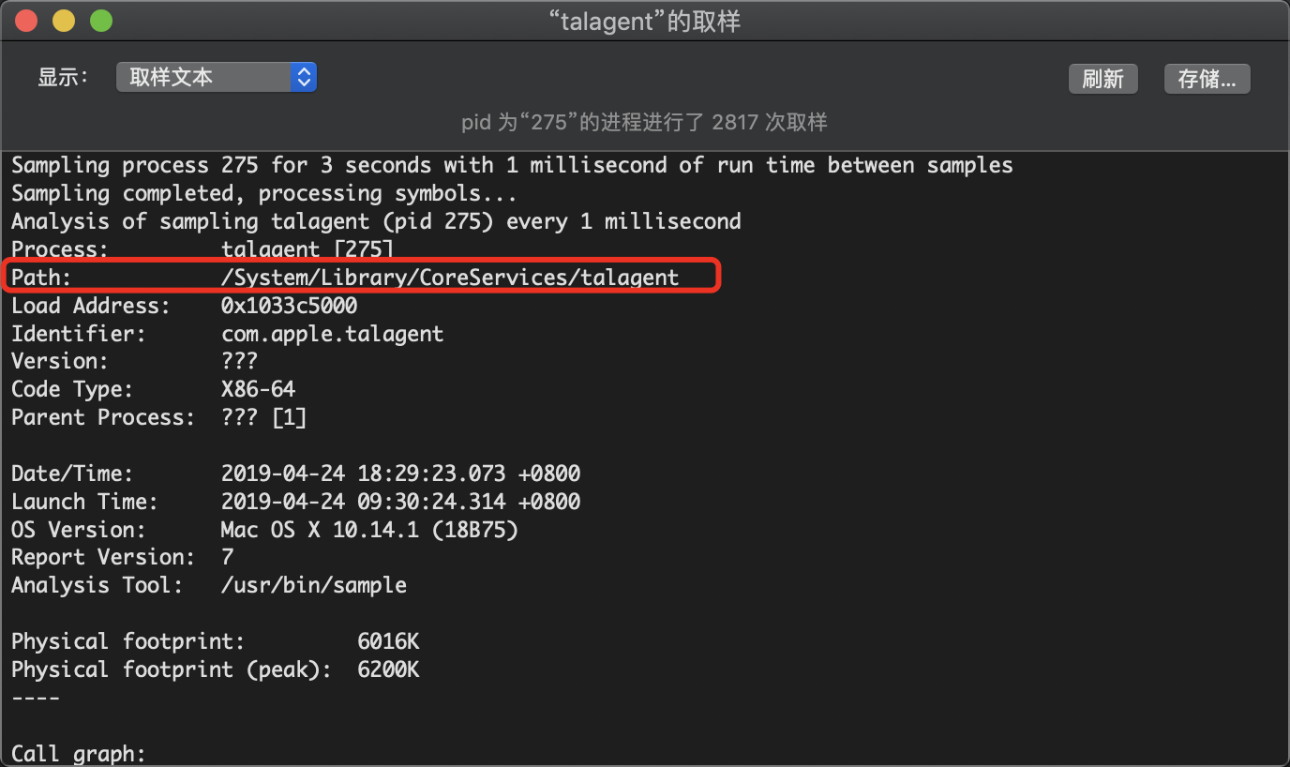Click the Identifier com.apple.talagent text
Image resolution: width=1290 pixels, height=767 pixels.
(332, 334)
